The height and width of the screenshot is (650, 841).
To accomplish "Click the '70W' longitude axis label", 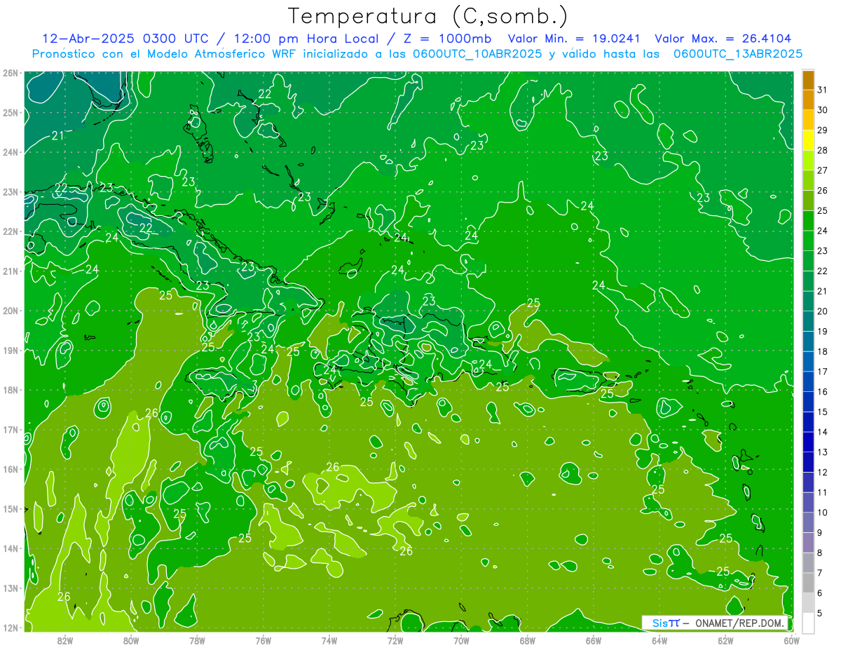I will 461,641.
